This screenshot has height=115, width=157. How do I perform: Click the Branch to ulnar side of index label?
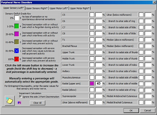tap(122, 71)
